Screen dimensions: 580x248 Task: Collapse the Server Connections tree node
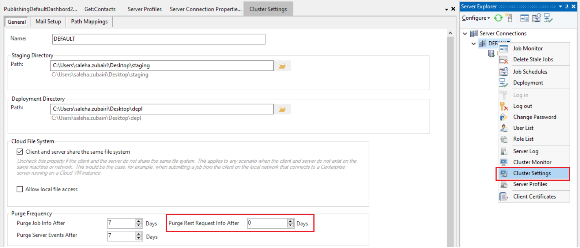(x=465, y=34)
